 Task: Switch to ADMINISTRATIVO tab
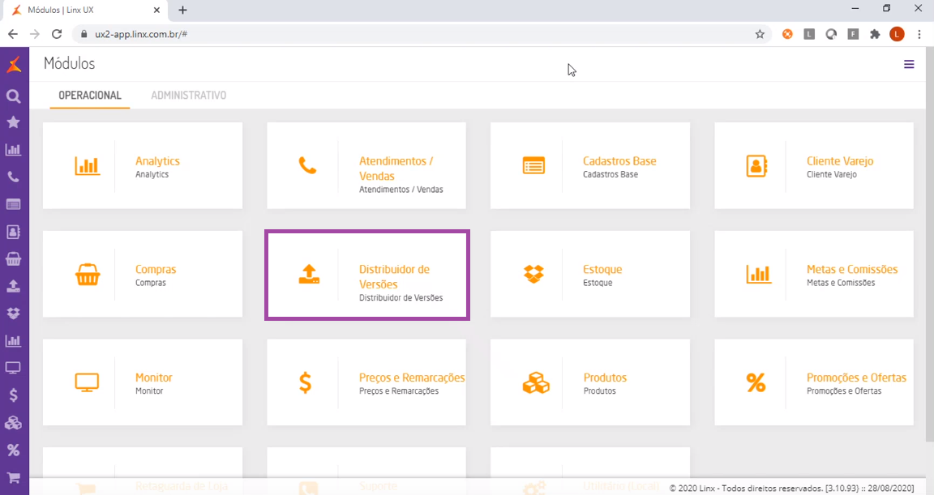pyautogui.click(x=188, y=96)
